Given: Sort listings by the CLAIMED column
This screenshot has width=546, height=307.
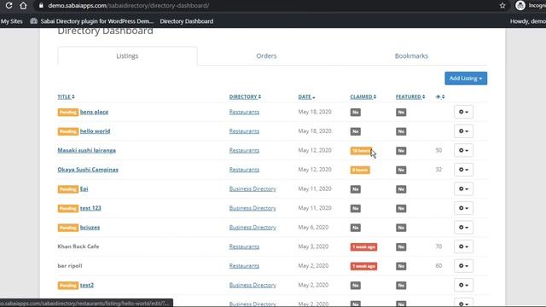Looking at the screenshot, I should pyautogui.click(x=363, y=96).
